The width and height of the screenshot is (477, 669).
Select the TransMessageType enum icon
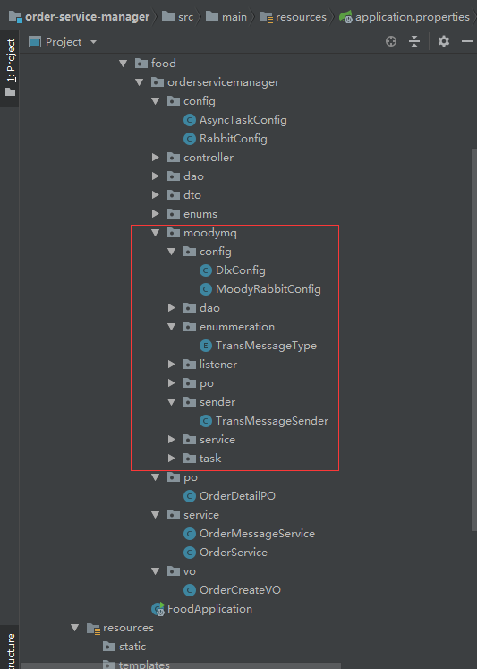[206, 346]
